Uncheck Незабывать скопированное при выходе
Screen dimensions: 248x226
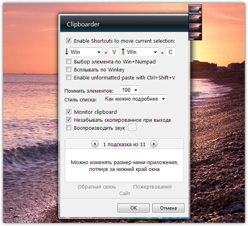pyautogui.click(x=68, y=120)
